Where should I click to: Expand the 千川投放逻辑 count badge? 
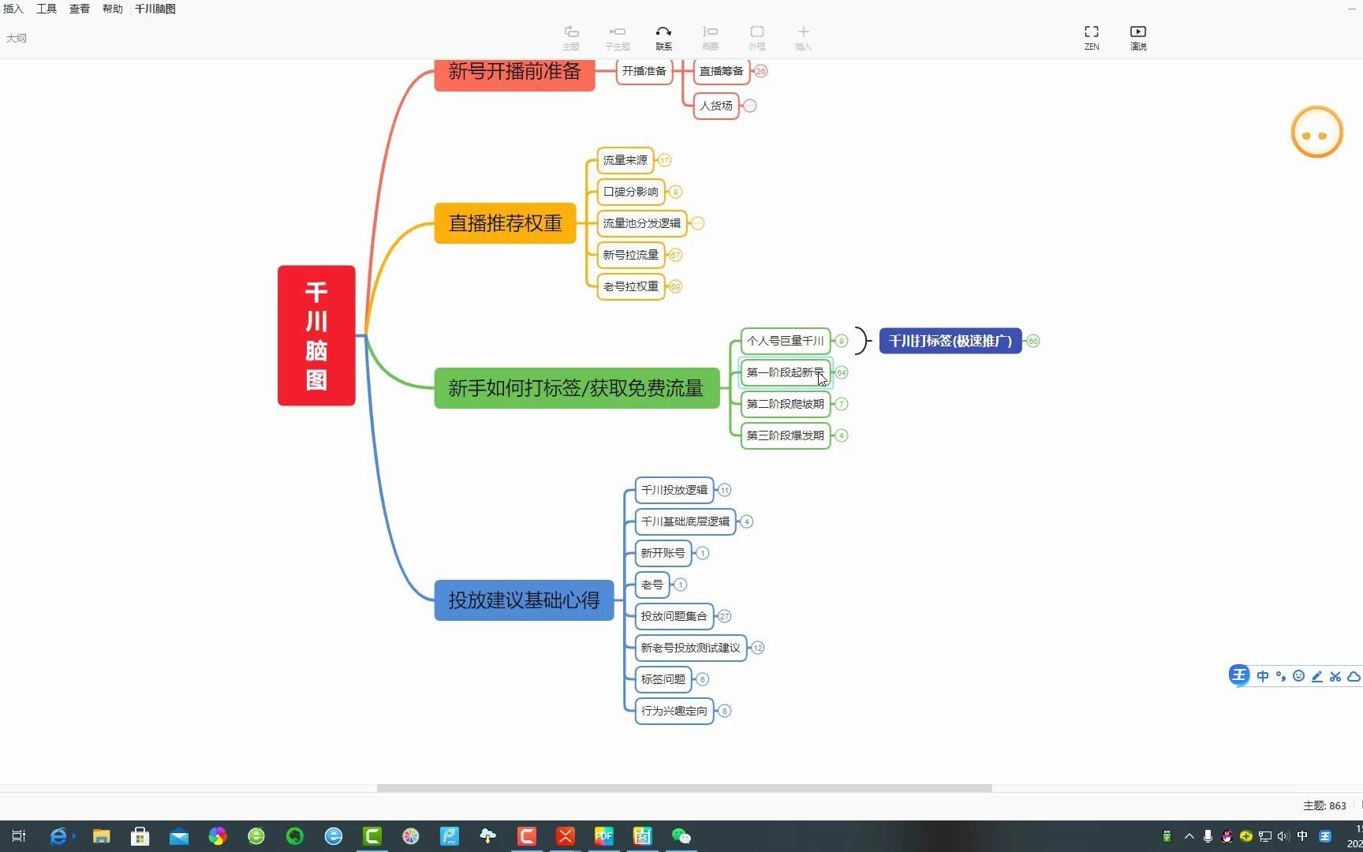[x=725, y=490]
